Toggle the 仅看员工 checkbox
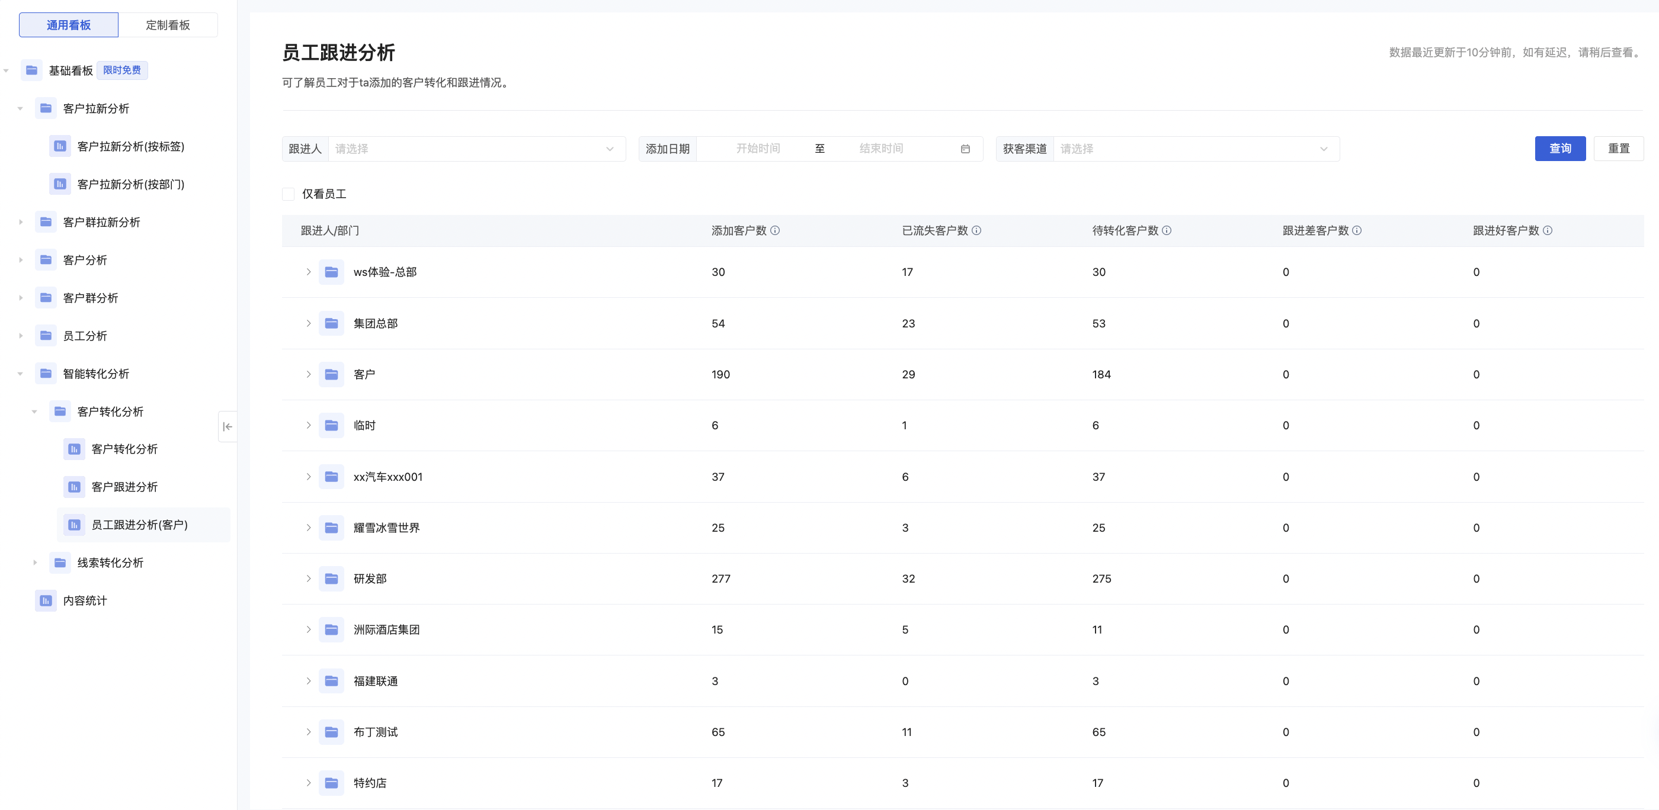The height and width of the screenshot is (810, 1659). click(x=289, y=194)
